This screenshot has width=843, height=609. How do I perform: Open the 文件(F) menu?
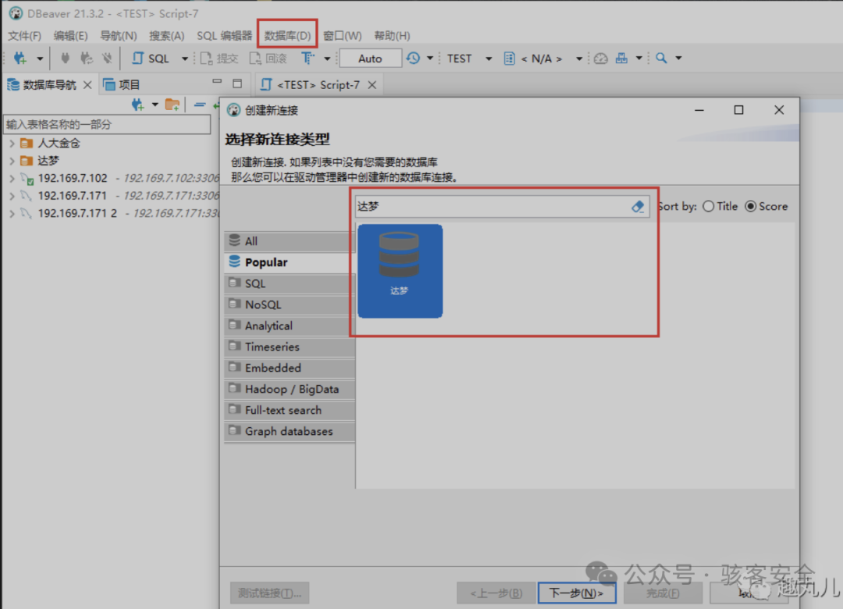25,35
